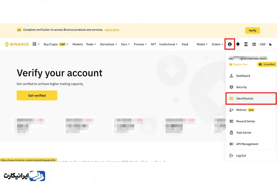Click the Identification card icon

[x=231, y=99]
